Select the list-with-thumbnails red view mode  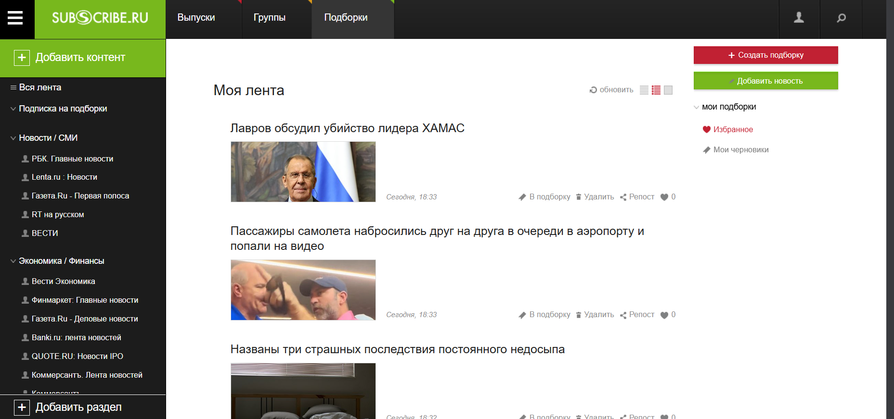pos(656,90)
